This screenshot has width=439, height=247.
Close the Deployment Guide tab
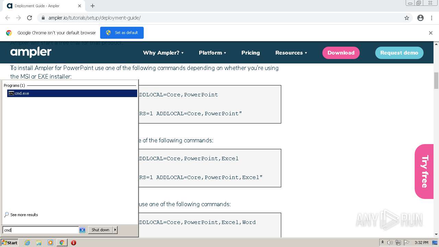pos(80,6)
